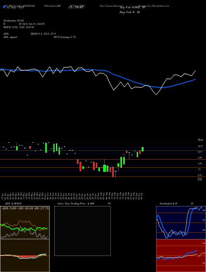This screenshot has width=206, height=272.
Task: Click the 8.98 price axis label
Action: click(200, 158)
